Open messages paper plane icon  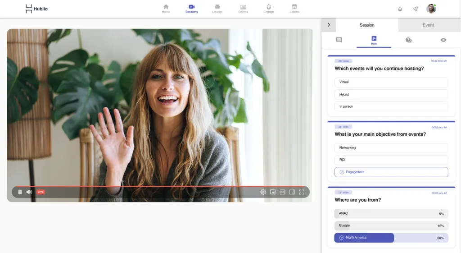(x=416, y=9)
